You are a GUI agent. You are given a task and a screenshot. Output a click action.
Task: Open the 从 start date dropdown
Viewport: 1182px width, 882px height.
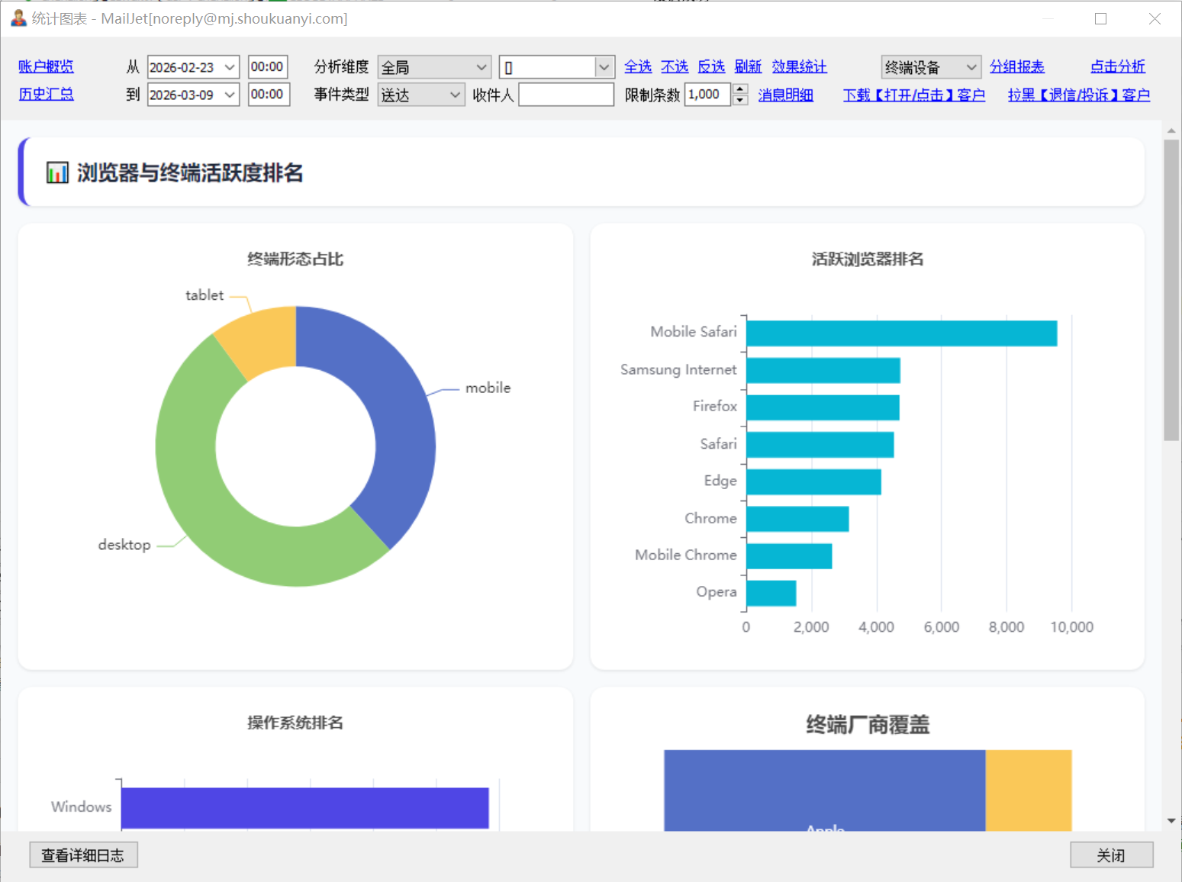pyautogui.click(x=229, y=67)
